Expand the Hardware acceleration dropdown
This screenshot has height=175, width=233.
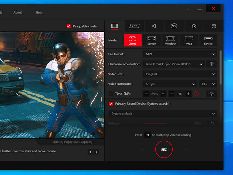[174, 64]
